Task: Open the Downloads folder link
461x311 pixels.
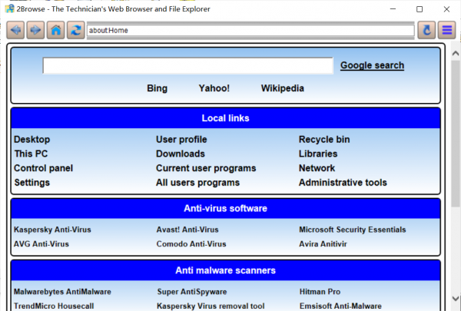Action: pos(181,154)
